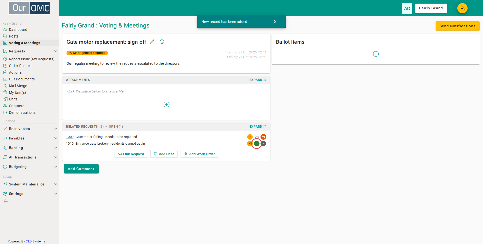Open the folder icon on request 1009
This screenshot has width=483, height=244.
257,137
